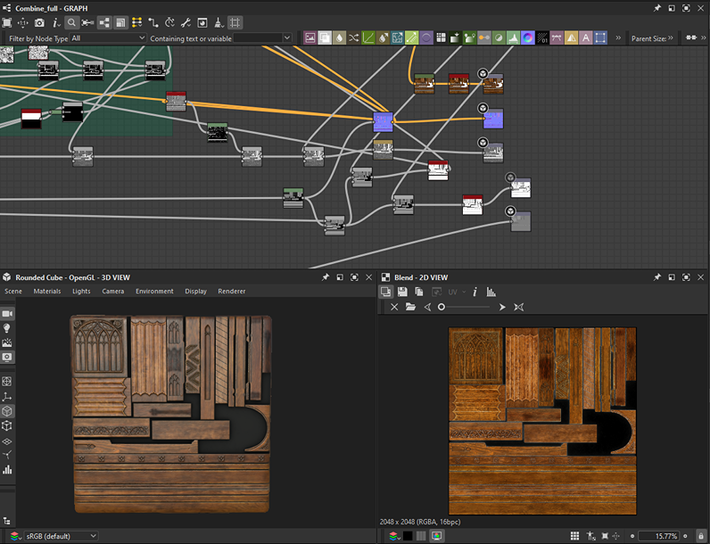710x544 pixels.
Task: Click the slider handle in 2D View toolbar
Action: coord(442,307)
